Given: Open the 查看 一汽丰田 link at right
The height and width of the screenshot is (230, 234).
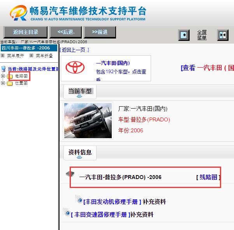Looking at the screenshot, I should (x=208, y=68).
